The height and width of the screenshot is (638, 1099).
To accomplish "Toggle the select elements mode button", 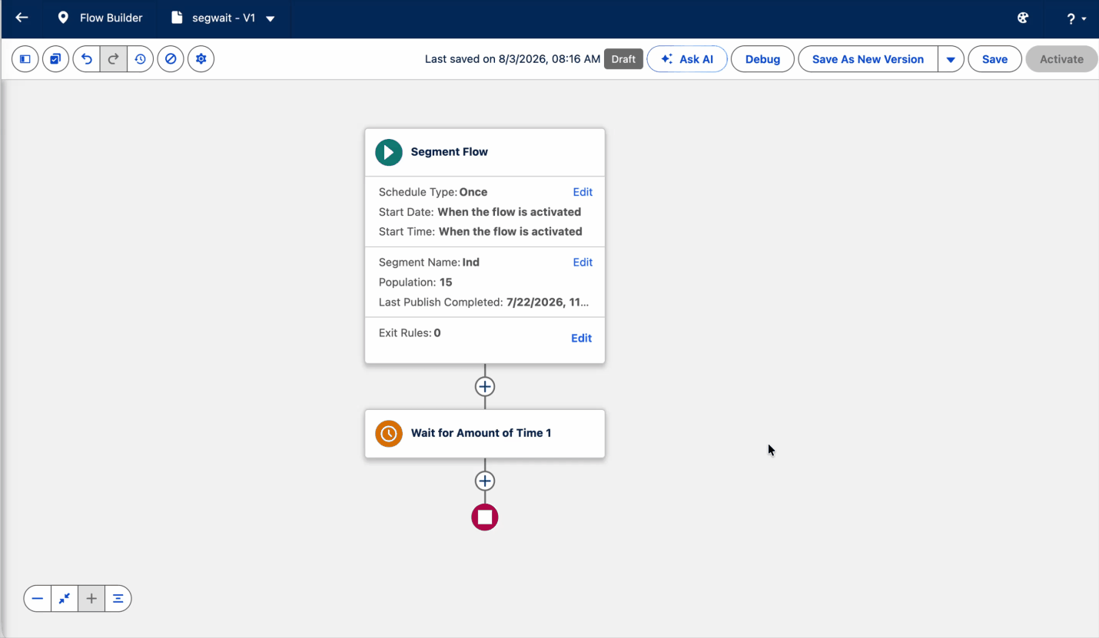I will click(x=55, y=59).
